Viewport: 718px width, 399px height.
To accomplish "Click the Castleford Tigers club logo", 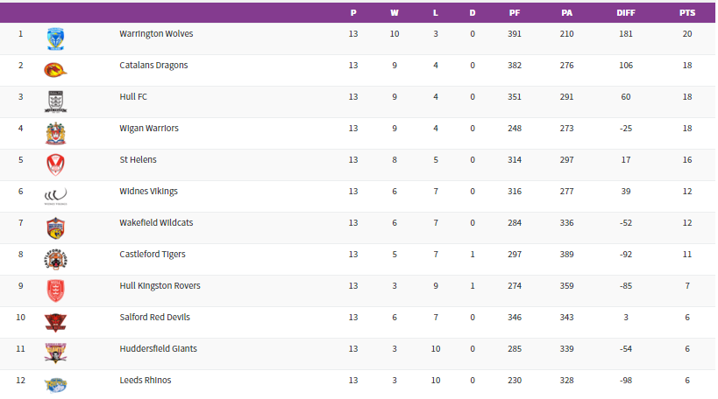I will coord(55,259).
